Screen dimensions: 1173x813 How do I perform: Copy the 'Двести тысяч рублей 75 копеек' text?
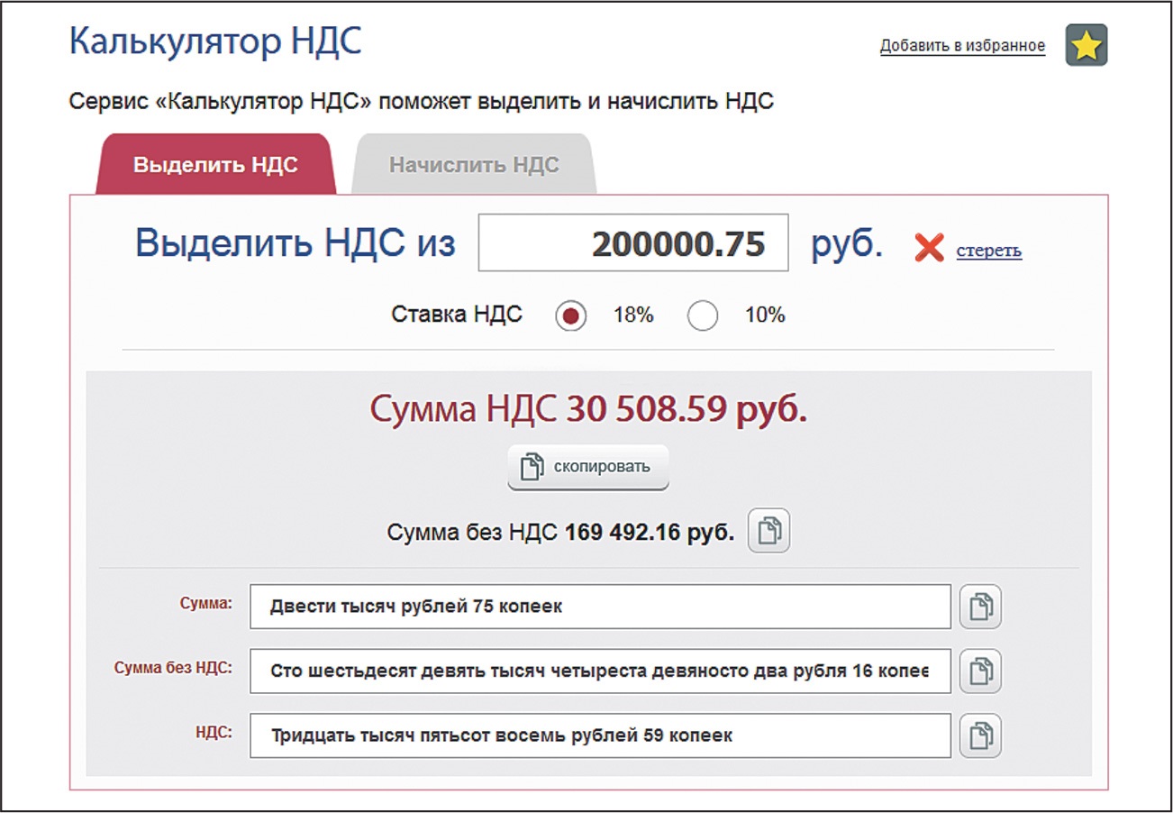[x=980, y=607]
